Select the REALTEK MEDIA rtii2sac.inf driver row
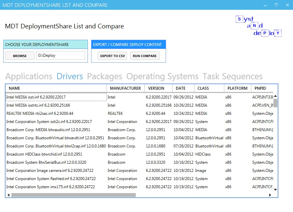The image size is (293, 212). (55, 113)
